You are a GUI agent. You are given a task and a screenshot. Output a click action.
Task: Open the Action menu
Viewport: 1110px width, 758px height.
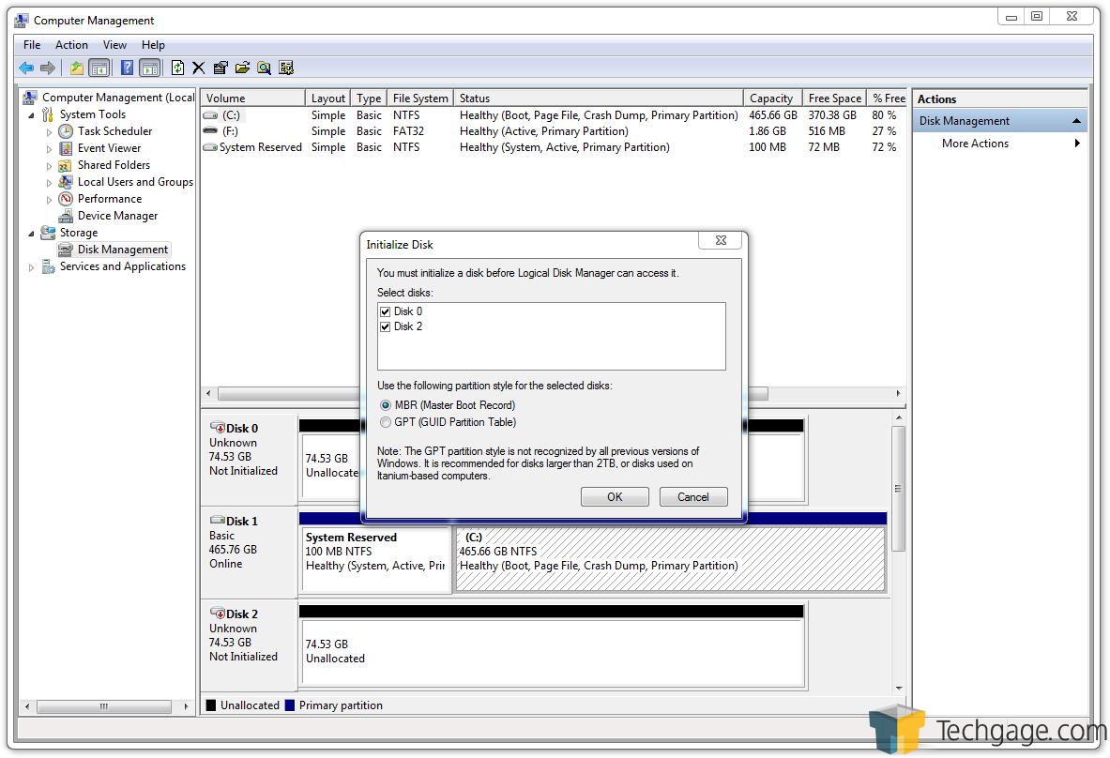(71, 44)
